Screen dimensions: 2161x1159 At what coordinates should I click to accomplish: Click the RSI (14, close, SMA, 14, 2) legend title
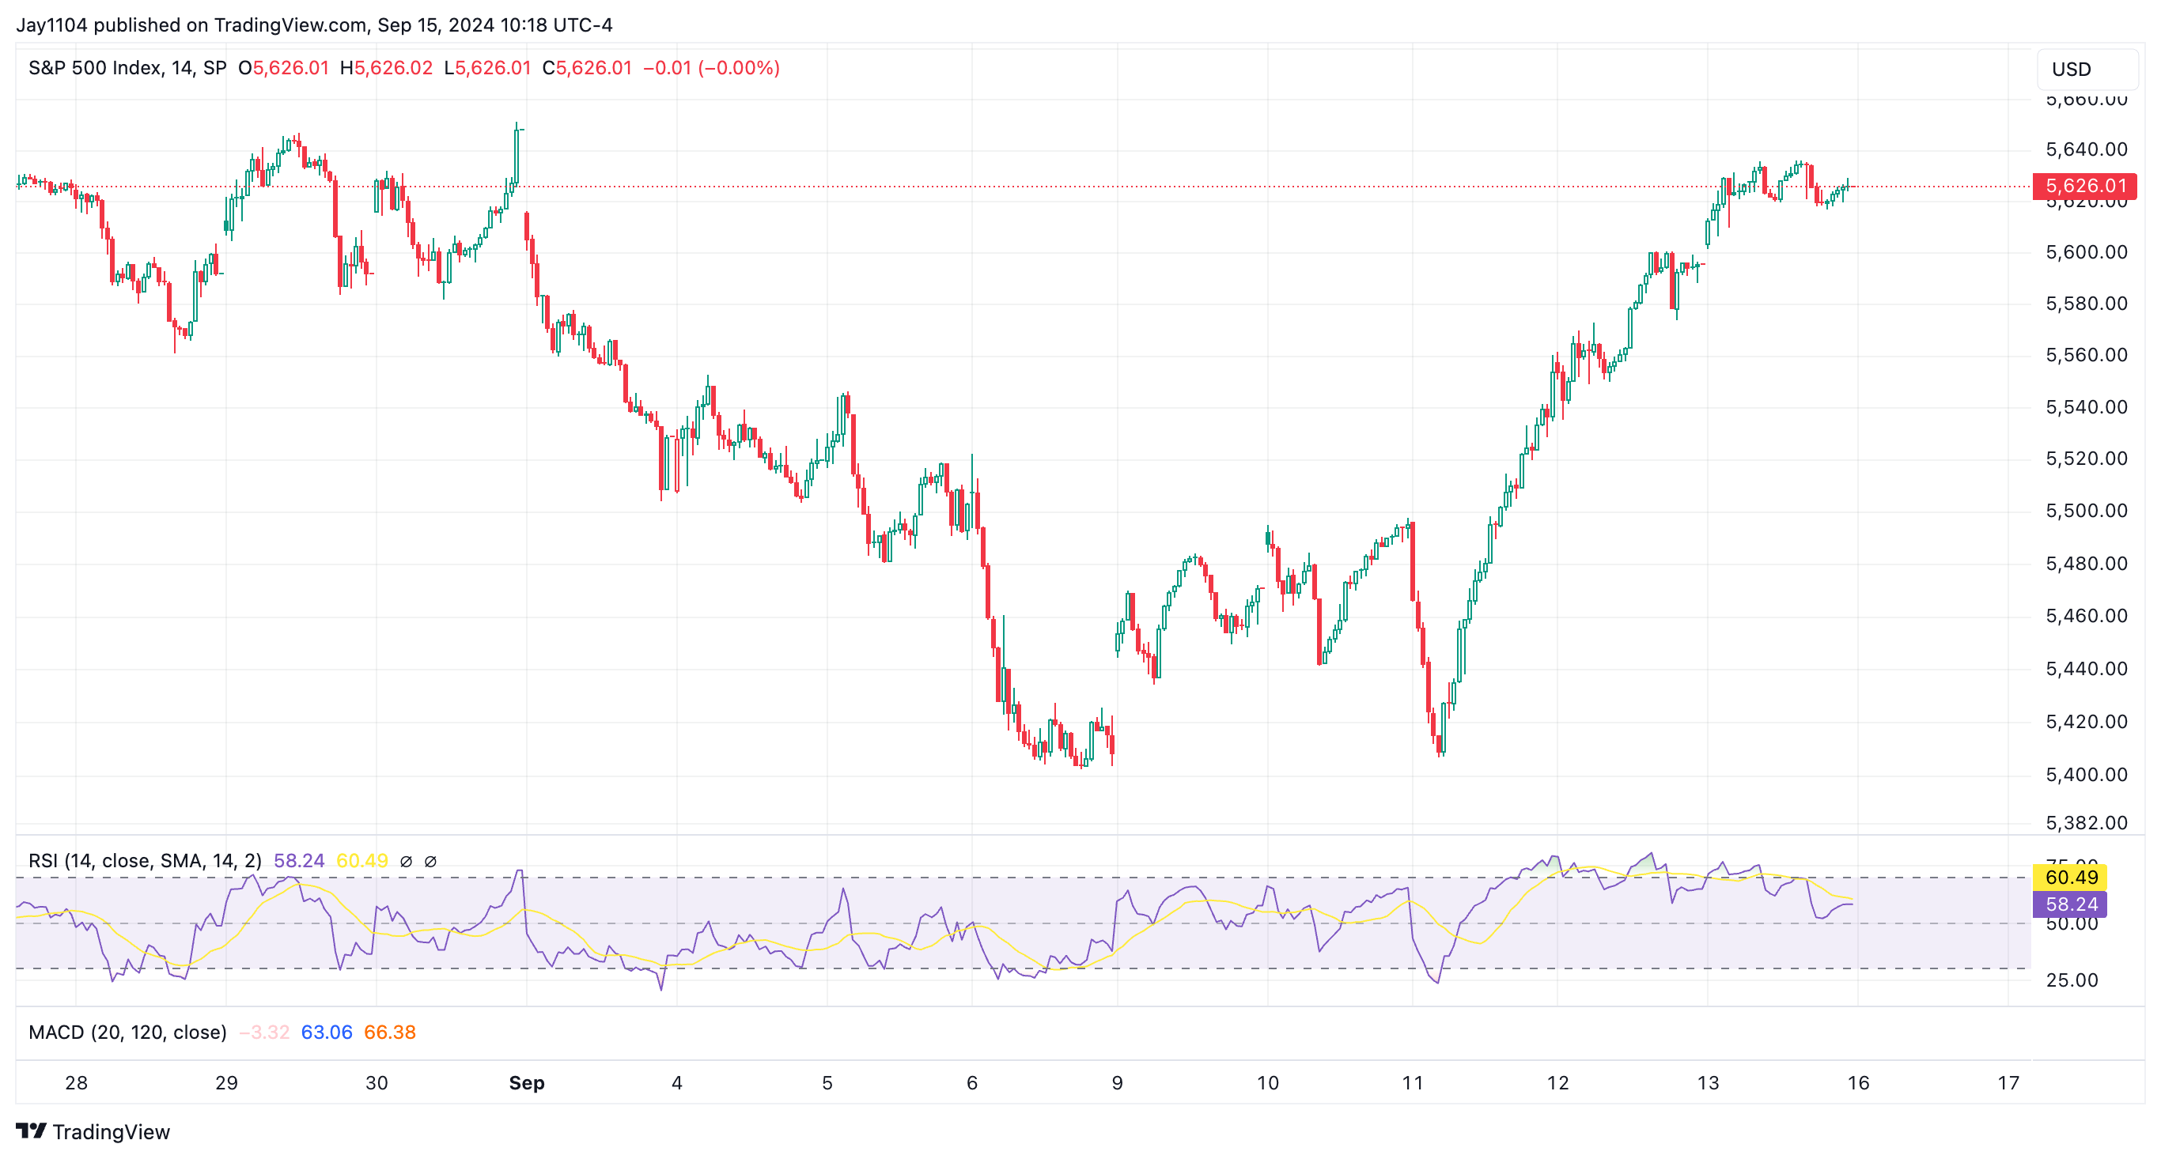(x=145, y=860)
